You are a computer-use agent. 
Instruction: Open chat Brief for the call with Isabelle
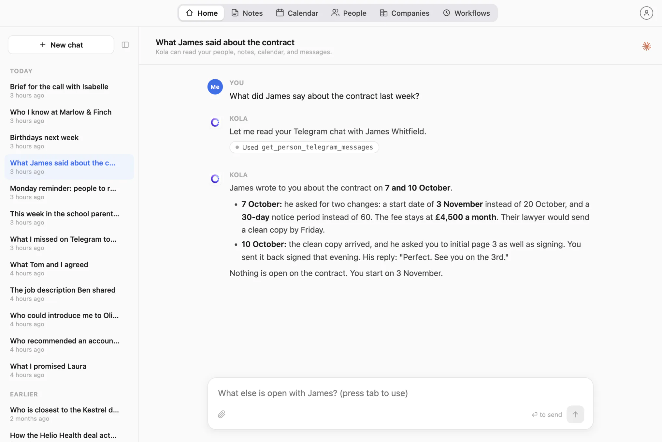(69, 91)
